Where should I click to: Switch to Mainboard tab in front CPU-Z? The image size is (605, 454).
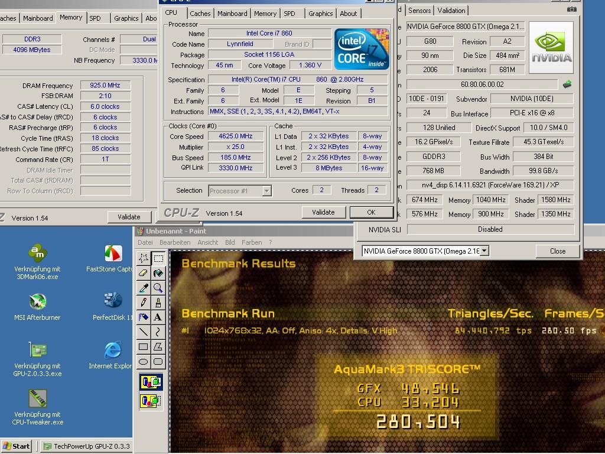click(232, 14)
